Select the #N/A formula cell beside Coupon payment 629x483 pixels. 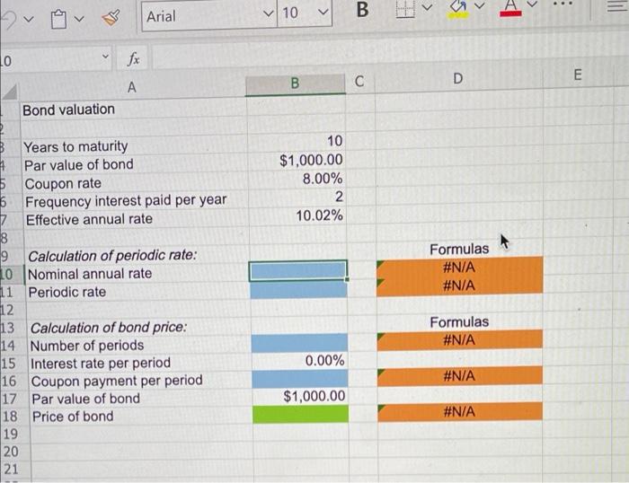(x=460, y=376)
